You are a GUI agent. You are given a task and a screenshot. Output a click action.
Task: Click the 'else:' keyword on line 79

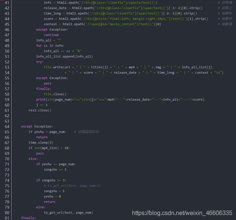pos(41,207)
